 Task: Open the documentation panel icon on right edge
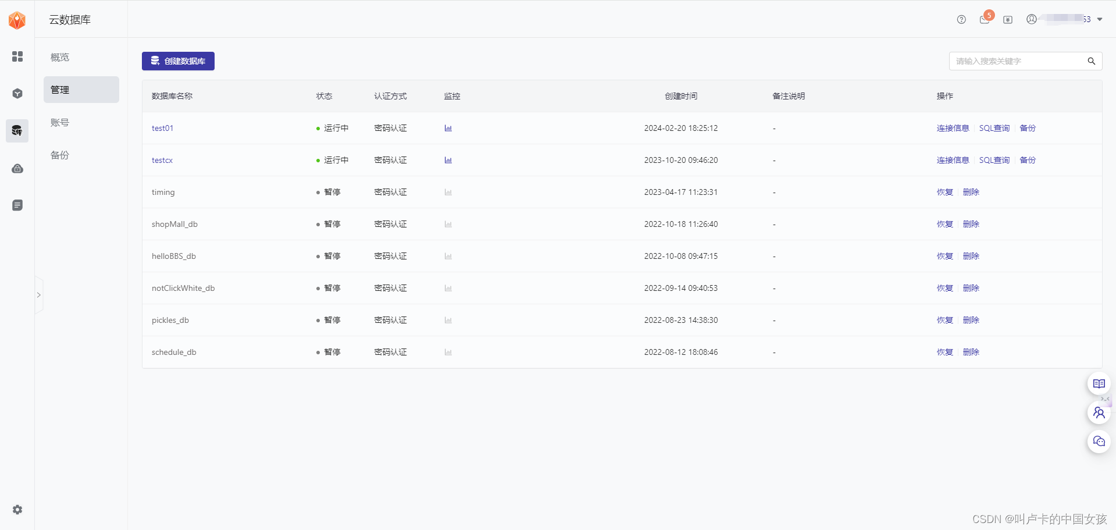pos(1099,383)
